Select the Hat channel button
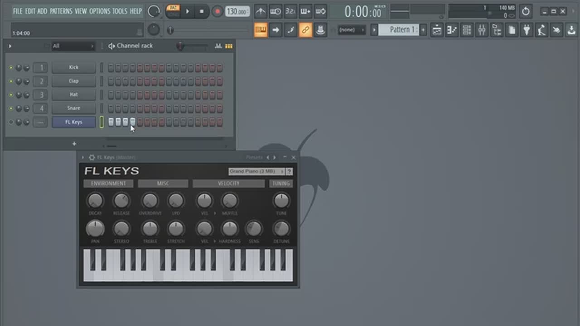Screen dimensions: 580x326 (73, 94)
